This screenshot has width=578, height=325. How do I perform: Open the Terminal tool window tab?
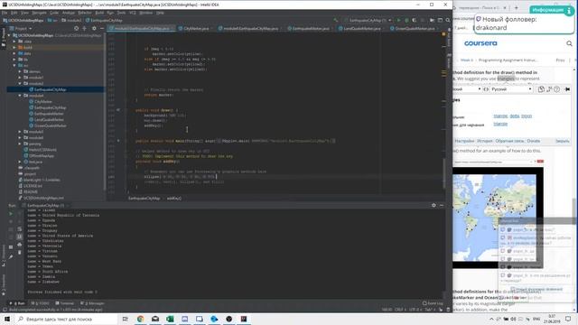point(64,303)
